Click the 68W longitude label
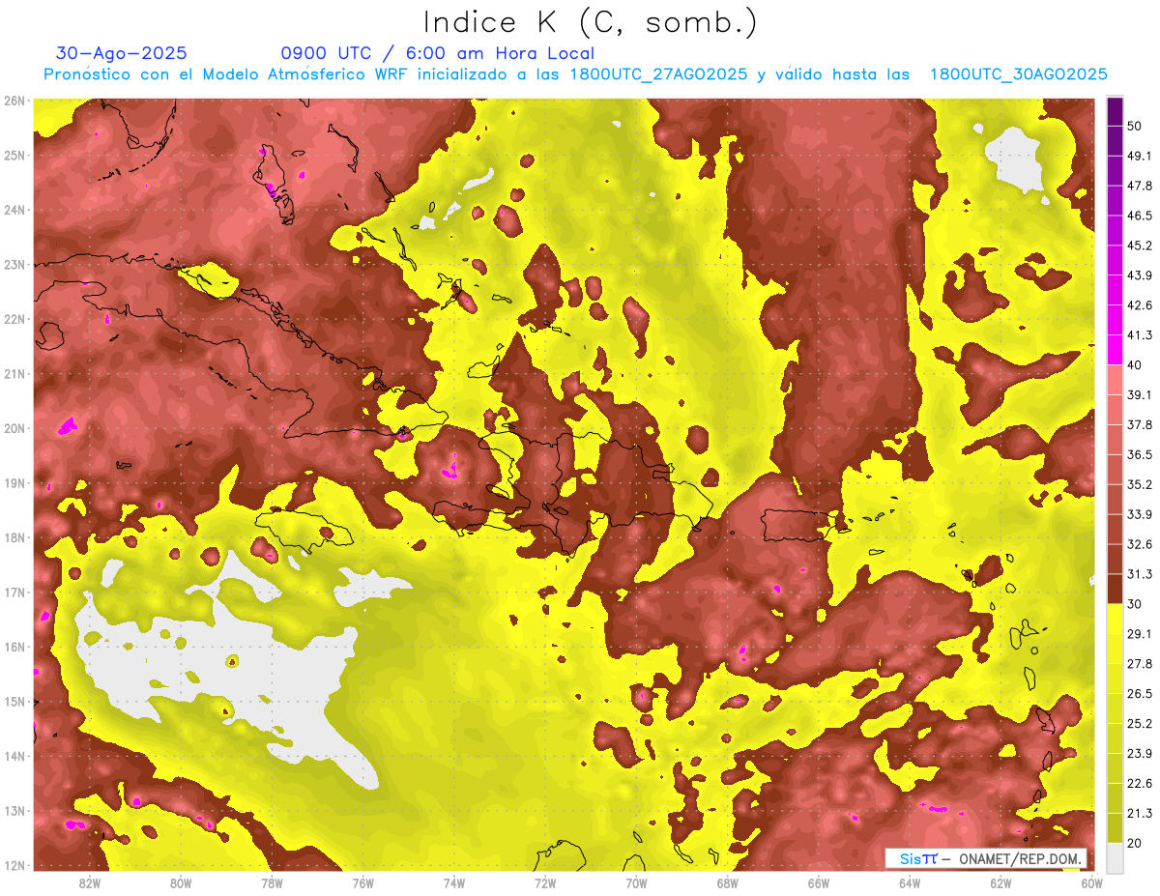The width and height of the screenshot is (1160, 896). (727, 882)
